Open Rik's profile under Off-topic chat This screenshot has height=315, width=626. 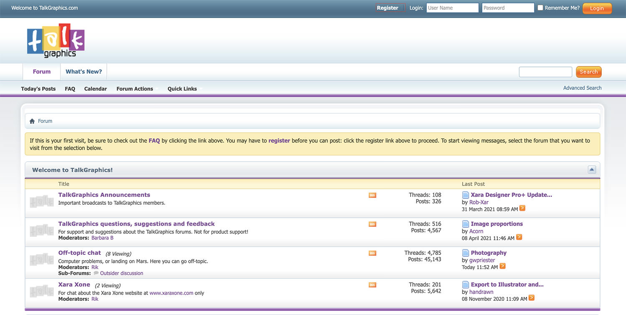95,267
